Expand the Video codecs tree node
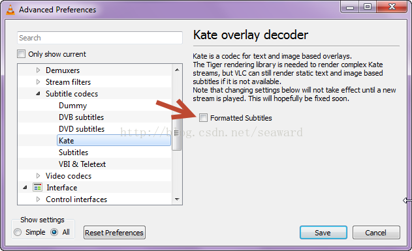The image size is (412, 251). [38, 176]
